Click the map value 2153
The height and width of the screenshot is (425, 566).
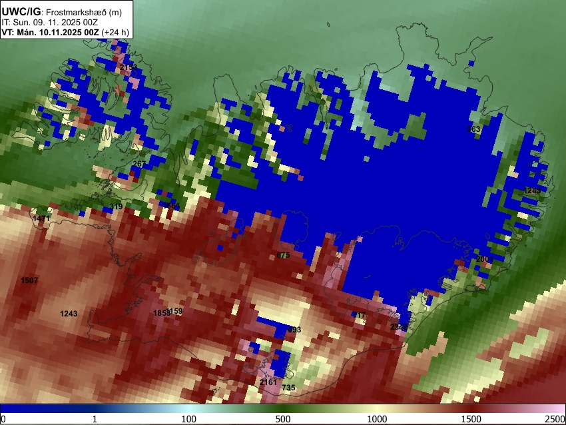(x=129, y=67)
